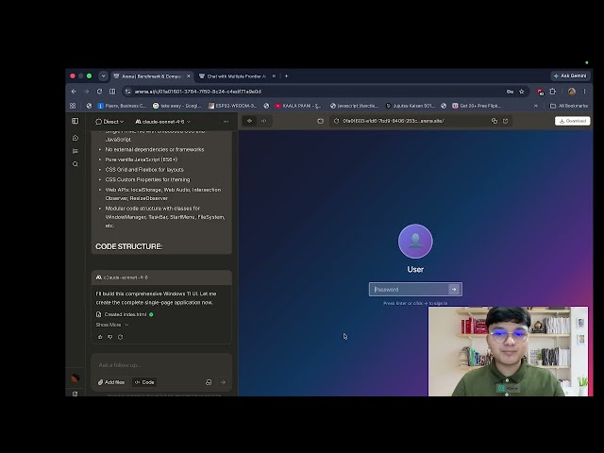
Task: Click the icon left of send arrow
Action: click(x=209, y=382)
